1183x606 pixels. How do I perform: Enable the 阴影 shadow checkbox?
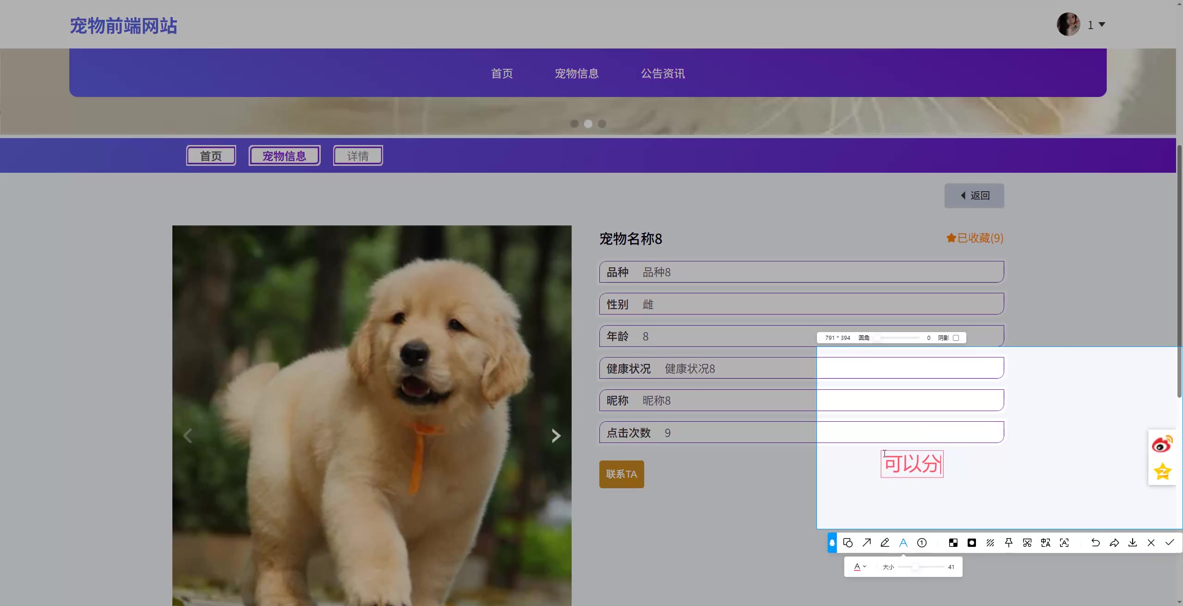(x=956, y=338)
